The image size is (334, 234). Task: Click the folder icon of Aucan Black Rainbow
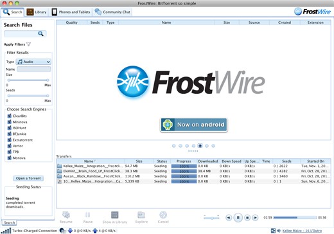60,176
